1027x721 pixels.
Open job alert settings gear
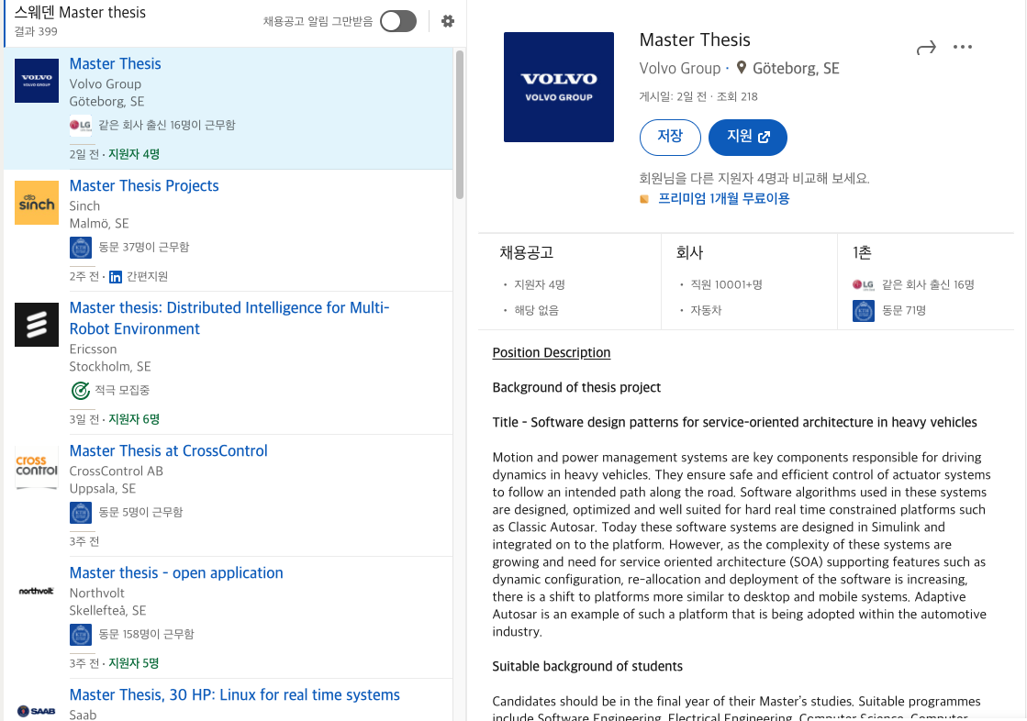click(x=448, y=21)
